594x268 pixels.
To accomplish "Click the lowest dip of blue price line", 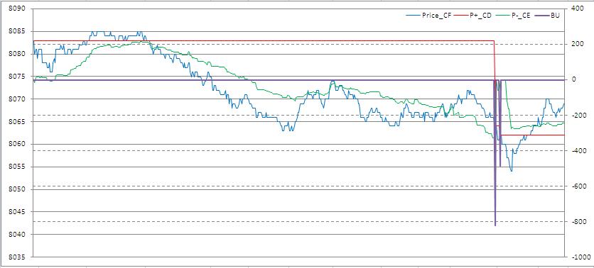I will coord(512,171).
